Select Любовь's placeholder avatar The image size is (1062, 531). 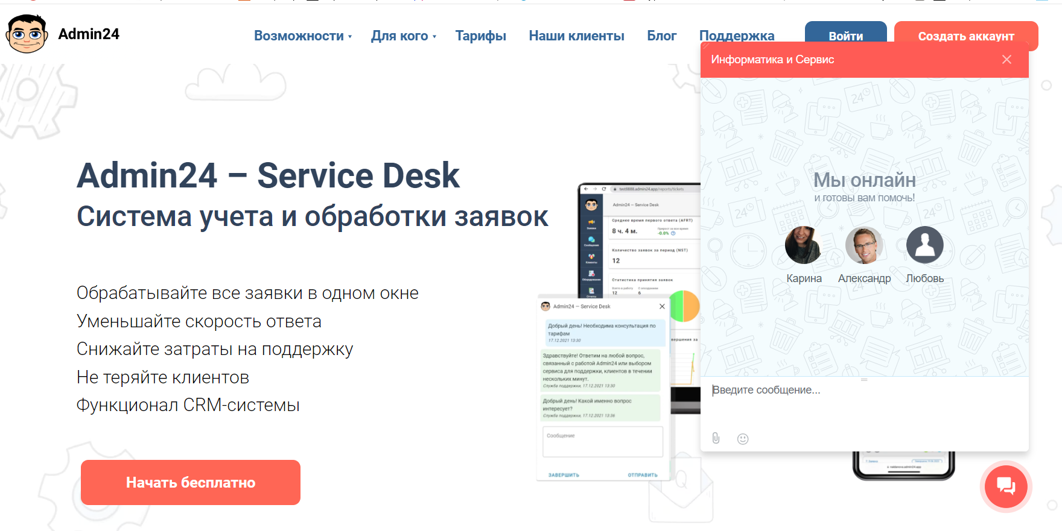click(924, 245)
